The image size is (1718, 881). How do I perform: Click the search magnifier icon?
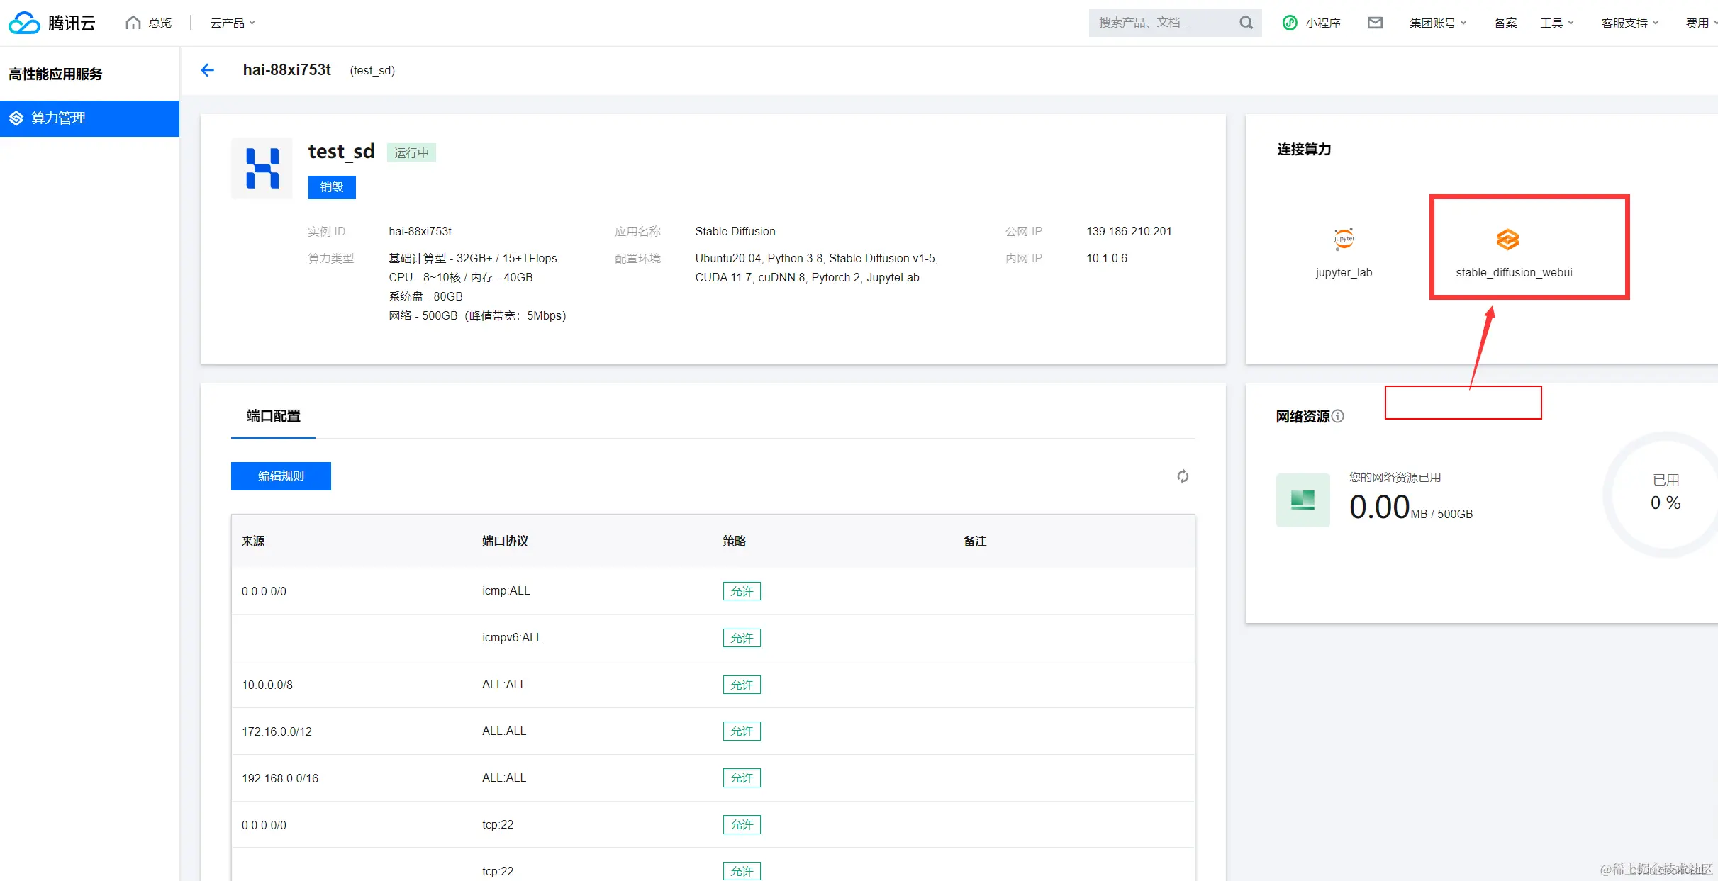click(x=1246, y=23)
